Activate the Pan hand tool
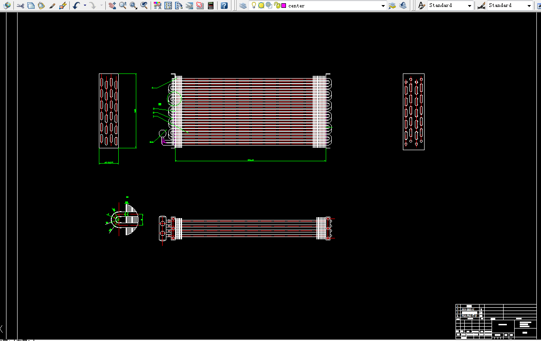 coord(112,6)
